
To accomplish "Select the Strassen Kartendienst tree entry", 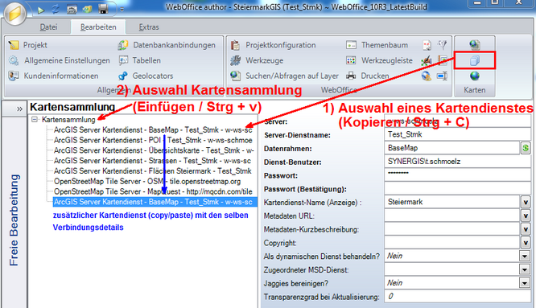I will tap(152, 161).
